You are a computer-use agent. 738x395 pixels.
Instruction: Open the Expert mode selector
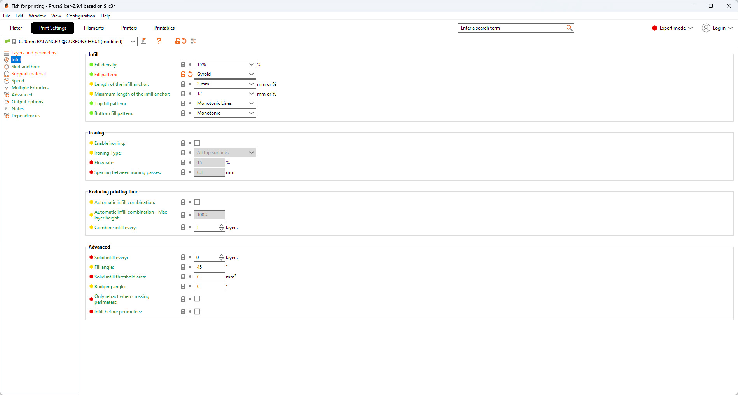click(673, 28)
